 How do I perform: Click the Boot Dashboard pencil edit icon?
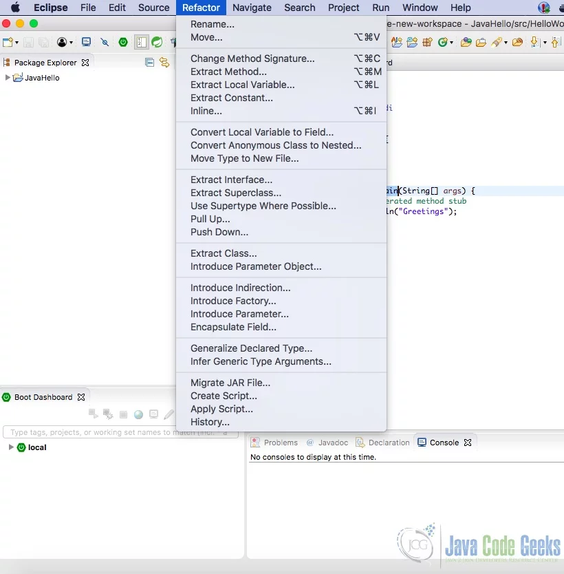pos(169,414)
